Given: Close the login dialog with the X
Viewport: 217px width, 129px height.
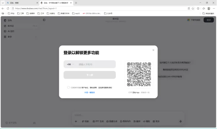Looking at the screenshot, I should coord(153,50).
